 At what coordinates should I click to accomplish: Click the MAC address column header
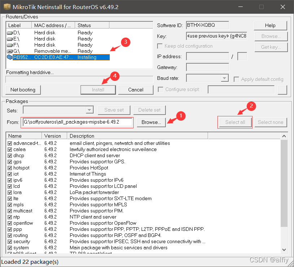point(53,25)
